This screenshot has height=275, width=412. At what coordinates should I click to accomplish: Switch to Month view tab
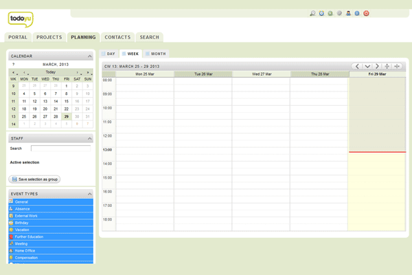[x=155, y=54]
